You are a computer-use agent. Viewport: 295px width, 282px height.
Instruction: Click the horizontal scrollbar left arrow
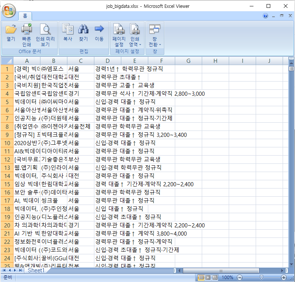coord(179,270)
